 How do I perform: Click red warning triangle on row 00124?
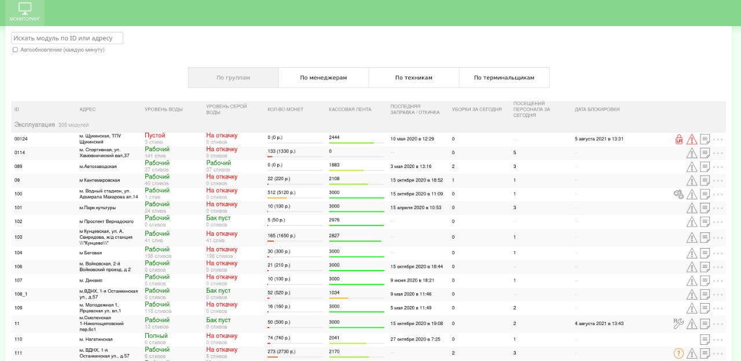(x=692, y=139)
